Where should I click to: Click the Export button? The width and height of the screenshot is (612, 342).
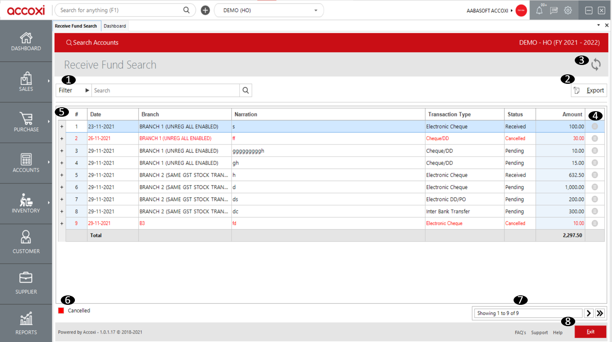589,90
